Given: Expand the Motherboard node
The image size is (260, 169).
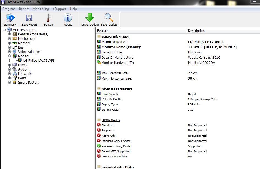Looking at the screenshot, I should [x=9, y=38].
